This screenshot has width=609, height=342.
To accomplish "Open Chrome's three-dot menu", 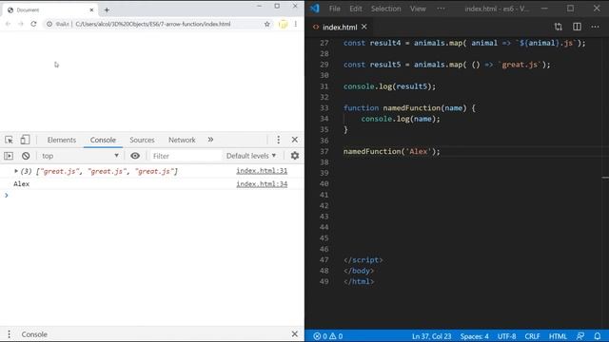I will pyautogui.click(x=296, y=24).
